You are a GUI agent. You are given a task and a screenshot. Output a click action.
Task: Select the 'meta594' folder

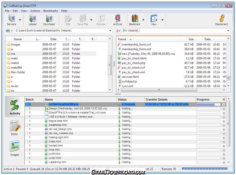(16, 68)
